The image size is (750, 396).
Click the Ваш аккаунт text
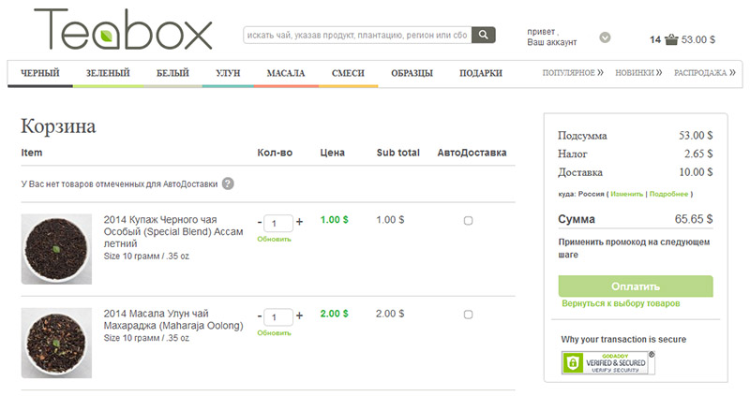point(552,42)
